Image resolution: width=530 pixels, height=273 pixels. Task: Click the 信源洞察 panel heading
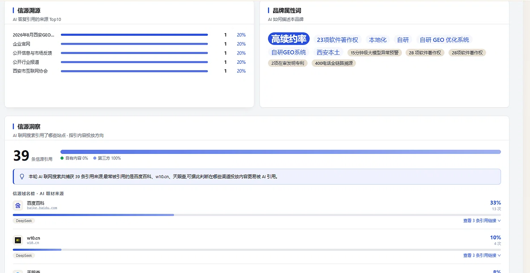point(29,126)
